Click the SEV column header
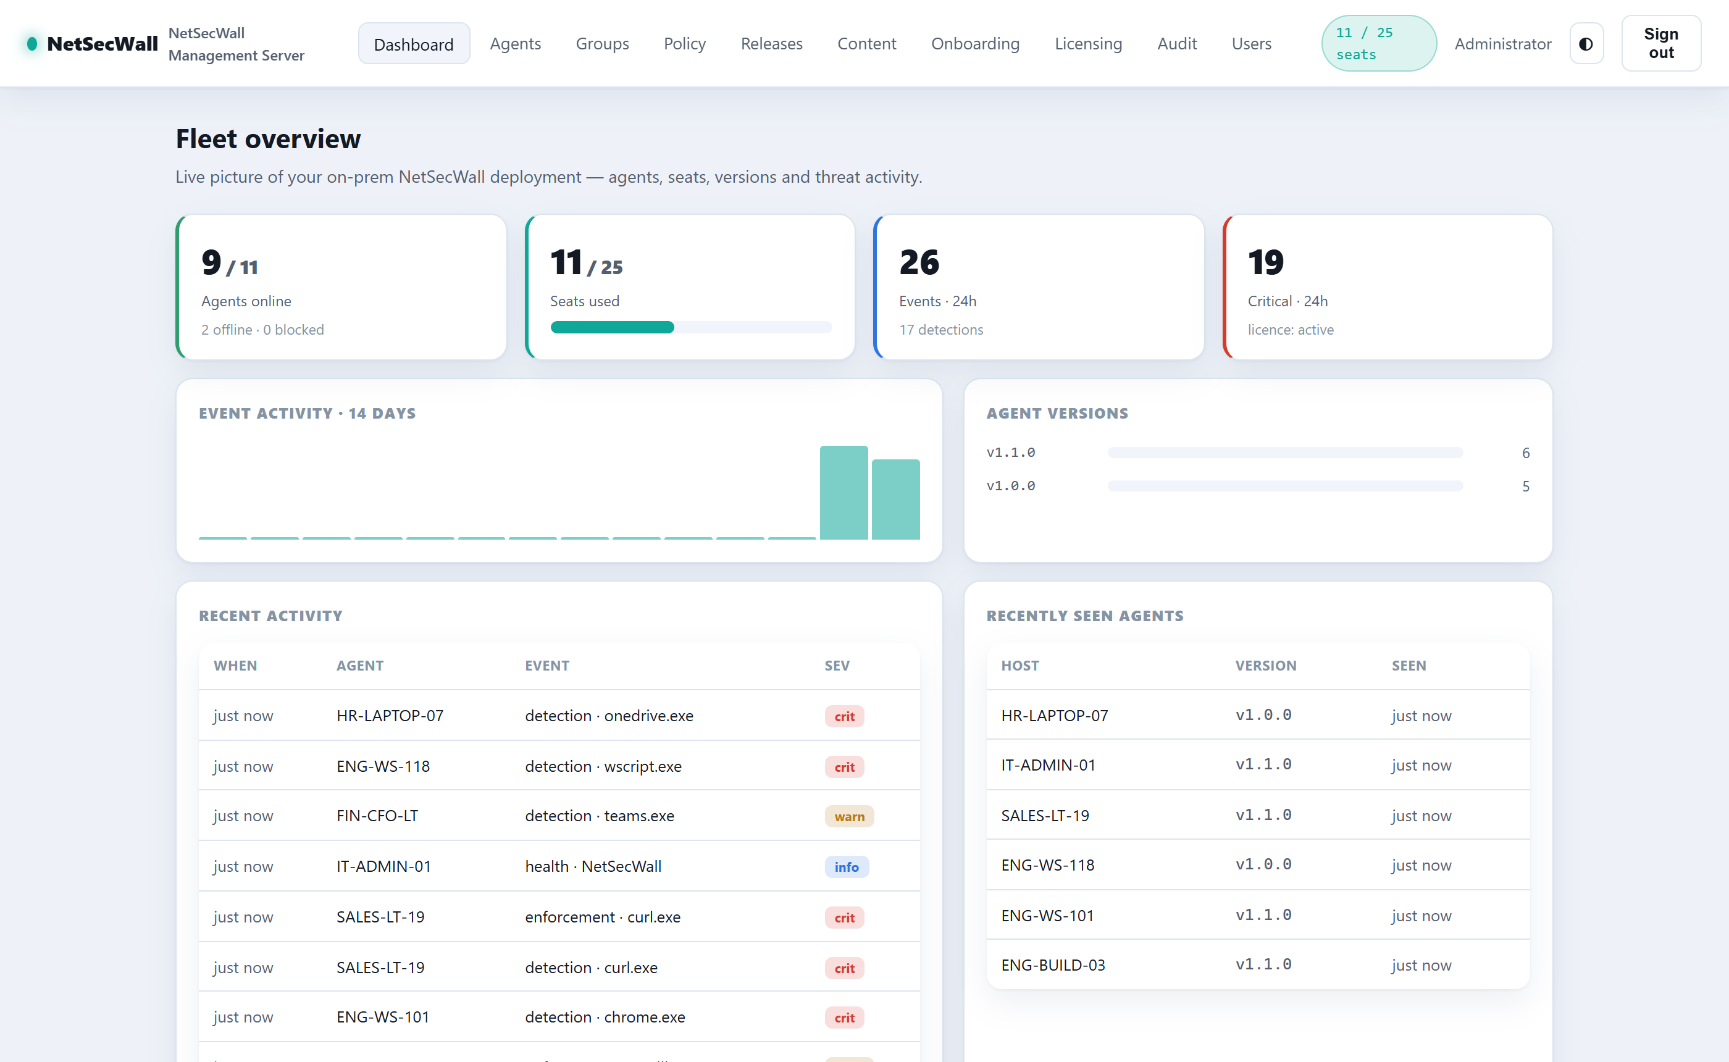 point(837,665)
